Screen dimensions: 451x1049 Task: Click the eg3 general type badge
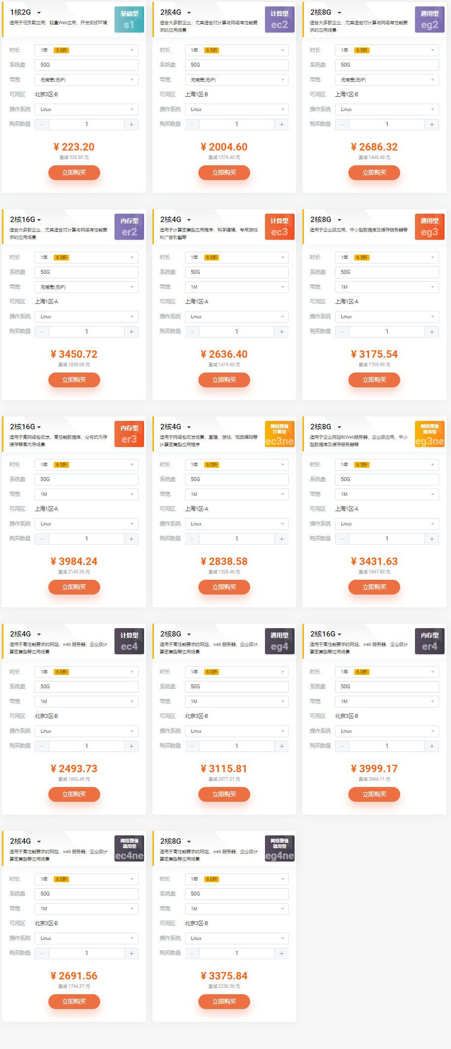(430, 227)
